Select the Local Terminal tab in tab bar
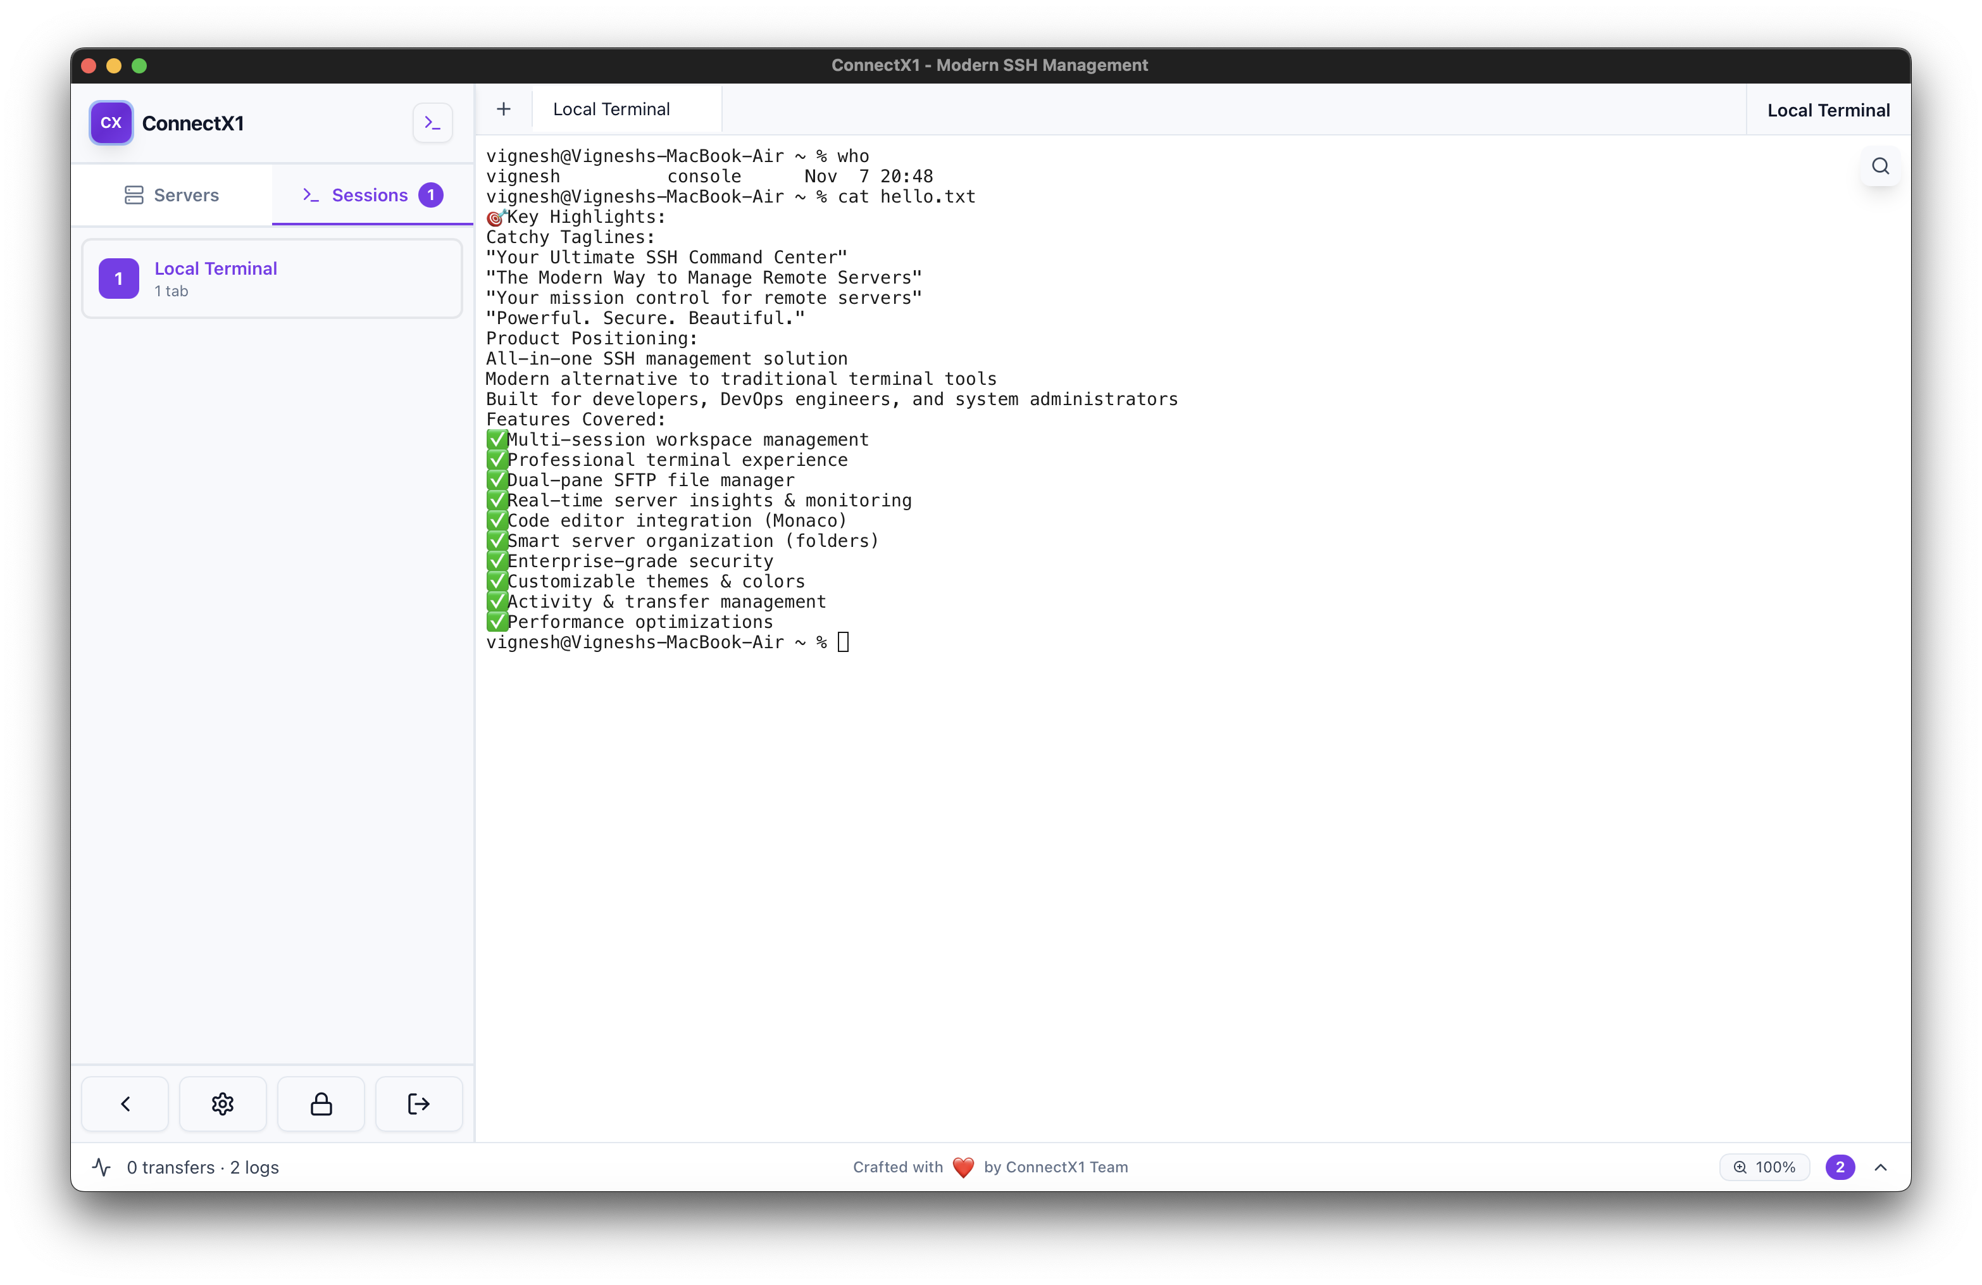Viewport: 1982px width, 1285px height. click(x=611, y=109)
